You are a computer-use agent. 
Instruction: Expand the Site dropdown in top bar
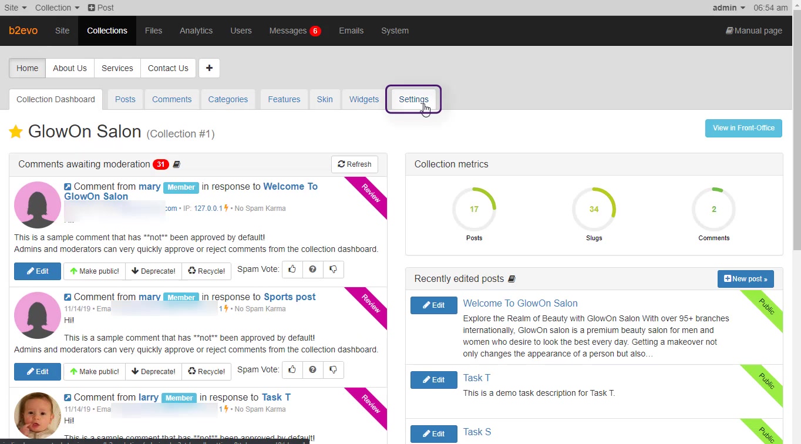pos(15,8)
